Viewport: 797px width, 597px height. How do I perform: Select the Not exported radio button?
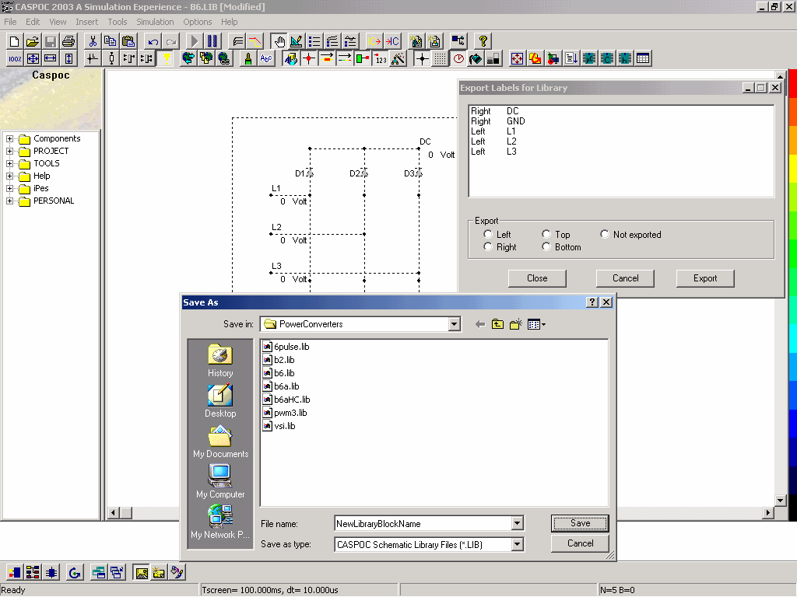604,234
